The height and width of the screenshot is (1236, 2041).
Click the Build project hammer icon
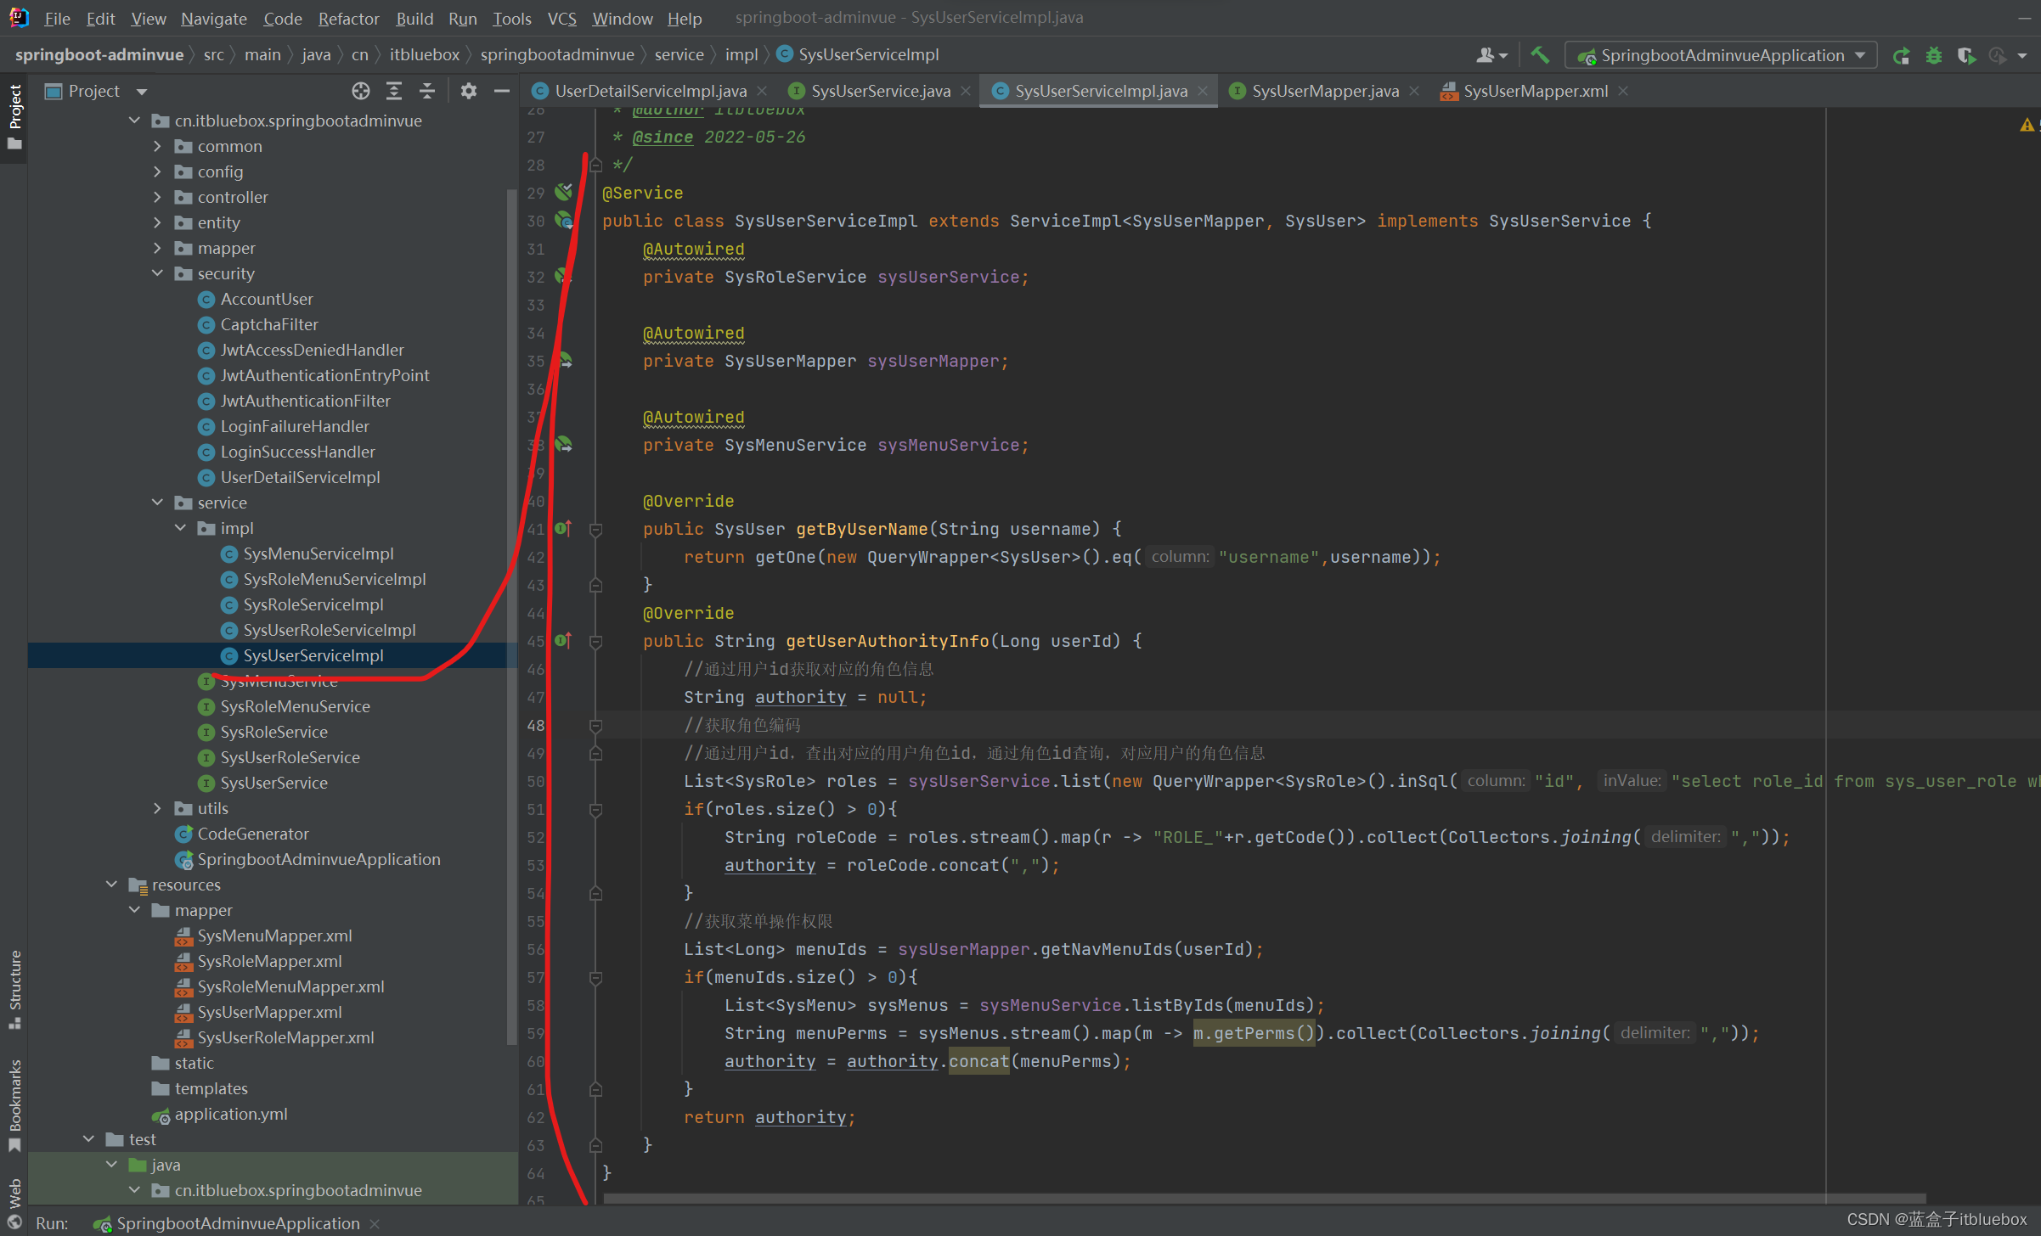(1539, 55)
